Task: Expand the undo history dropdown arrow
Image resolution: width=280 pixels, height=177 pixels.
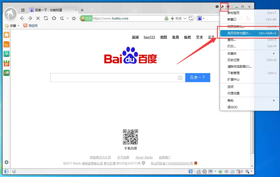Action: (x=67, y=18)
